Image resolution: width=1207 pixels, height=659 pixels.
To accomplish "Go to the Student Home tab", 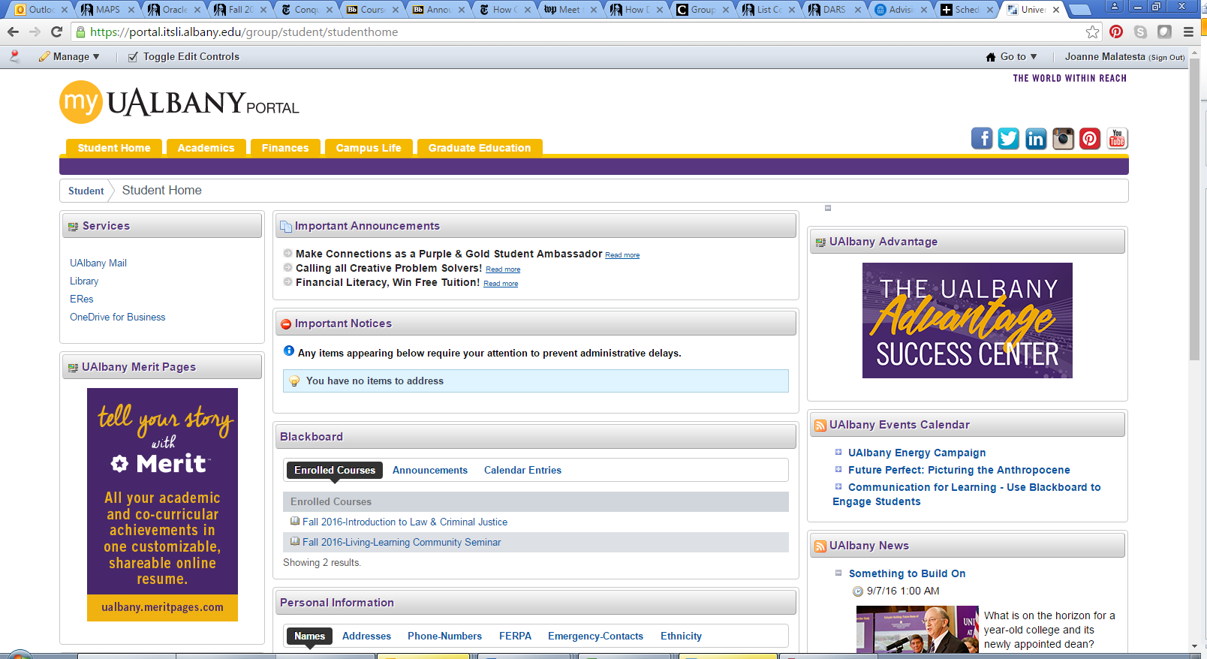I will pyautogui.click(x=114, y=148).
